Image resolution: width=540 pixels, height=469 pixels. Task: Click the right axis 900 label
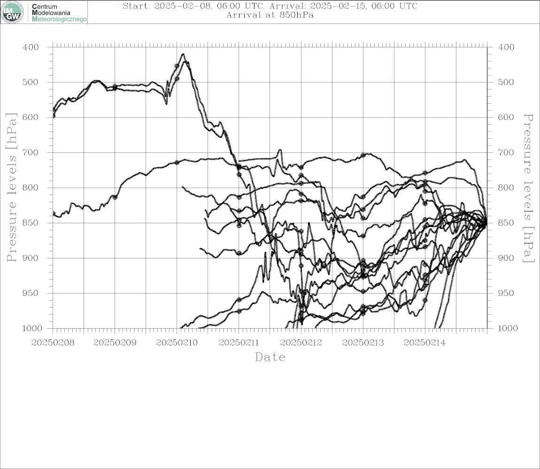506,258
